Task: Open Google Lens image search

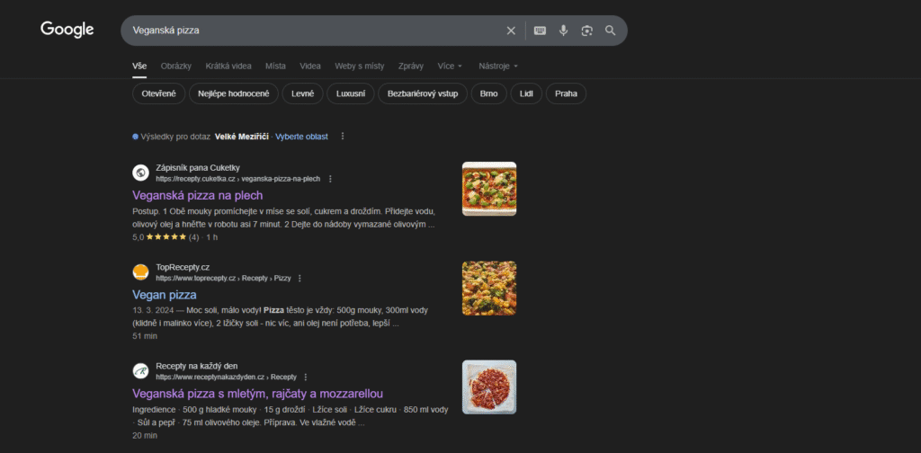Action: 586,31
